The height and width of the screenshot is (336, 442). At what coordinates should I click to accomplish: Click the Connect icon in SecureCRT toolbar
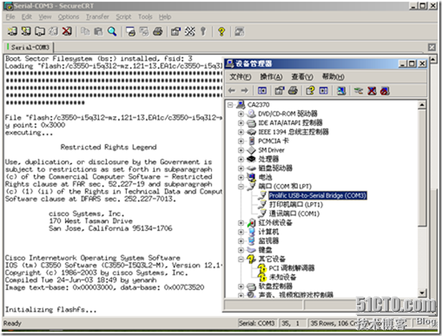(12, 31)
